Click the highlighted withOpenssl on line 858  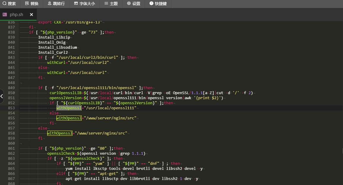tap(60, 133)
